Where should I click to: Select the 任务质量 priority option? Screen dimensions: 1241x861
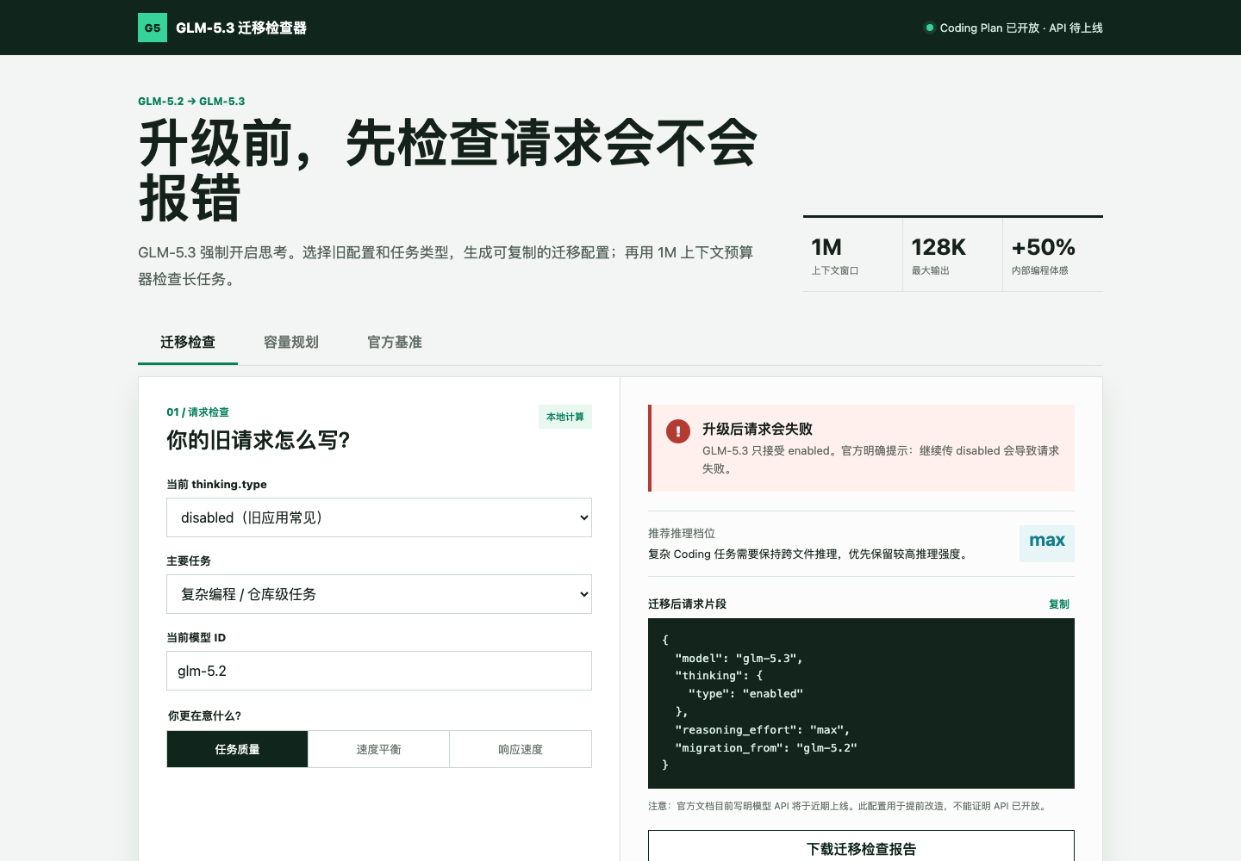coord(237,749)
